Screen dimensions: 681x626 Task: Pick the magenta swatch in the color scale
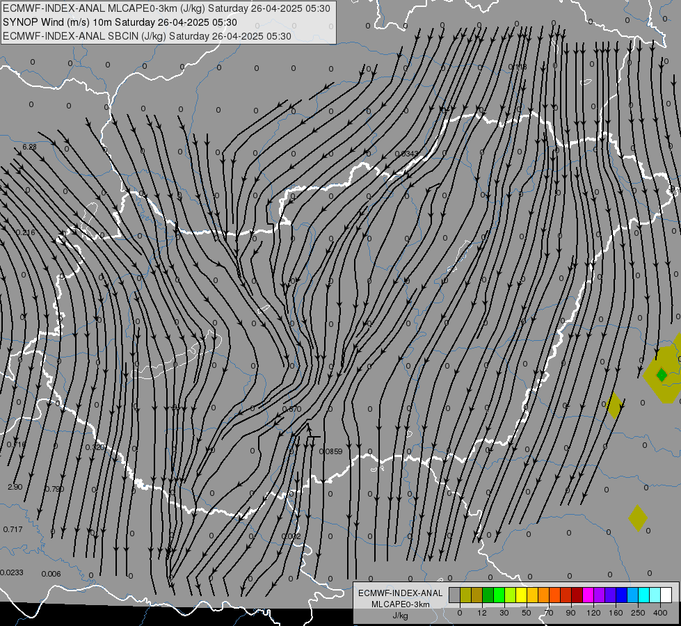588,595
